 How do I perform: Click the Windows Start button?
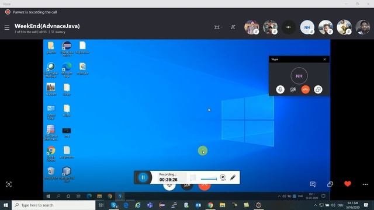6,205
